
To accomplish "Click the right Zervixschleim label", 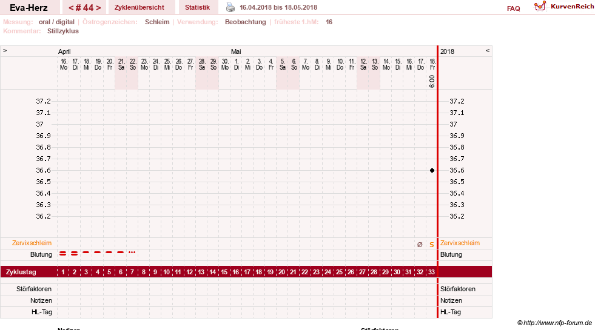I will click(460, 243).
